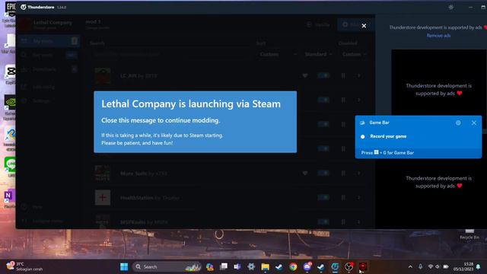Viewport: 487px width, 274px height.
Task: Click the battery tray icon
Action: click(x=446, y=266)
